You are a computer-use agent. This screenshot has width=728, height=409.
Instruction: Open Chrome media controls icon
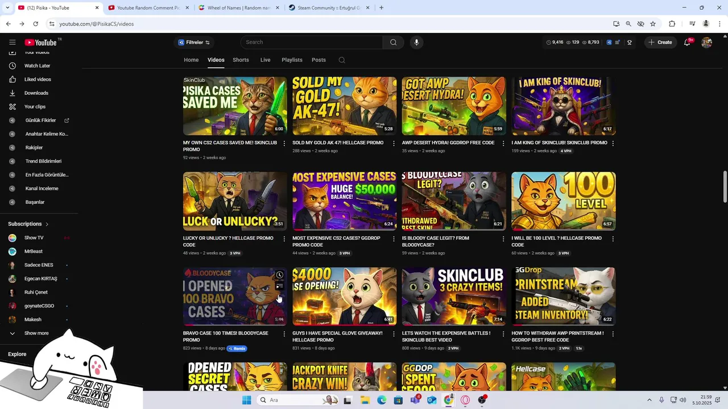692,24
